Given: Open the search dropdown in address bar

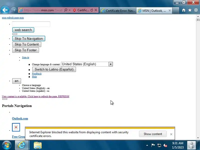Looking at the screenshot, I should (x=66, y=10).
